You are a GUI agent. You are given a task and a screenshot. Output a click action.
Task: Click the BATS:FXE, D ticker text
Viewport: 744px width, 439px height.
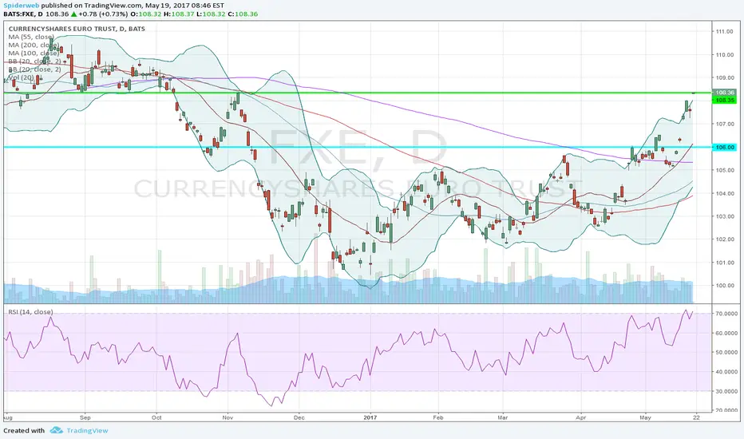(23, 14)
